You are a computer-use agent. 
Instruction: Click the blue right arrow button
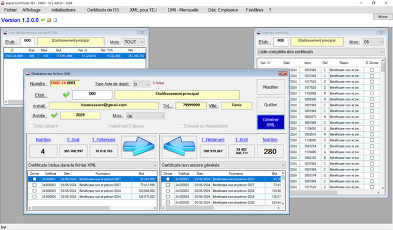point(139,147)
